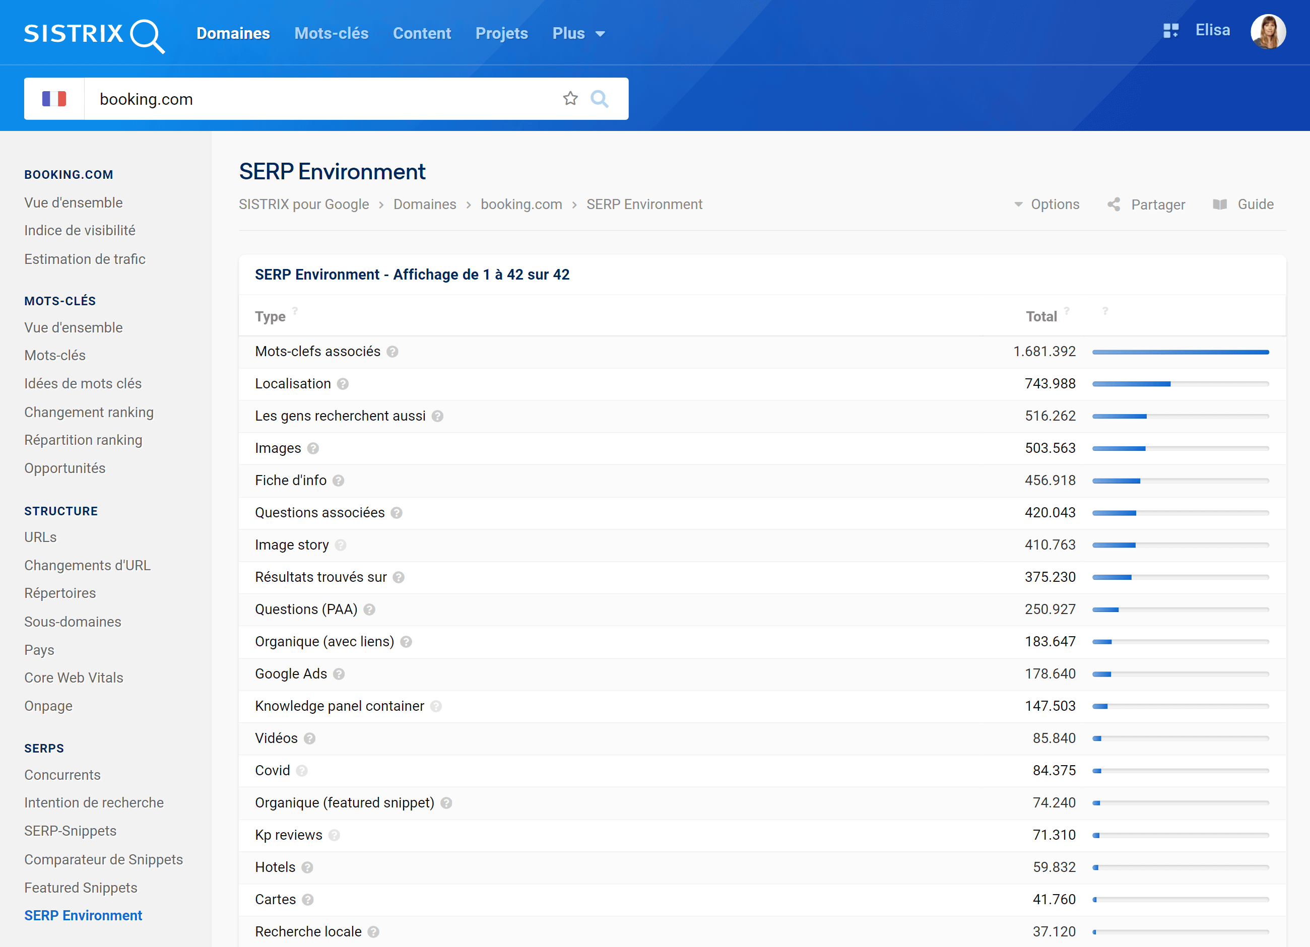Screen dimensions: 1310x947
Task: Expand the Plus dropdown menu
Action: click(578, 33)
